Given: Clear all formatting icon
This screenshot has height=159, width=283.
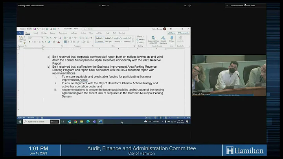Looking at the screenshot, I should point(61,38).
